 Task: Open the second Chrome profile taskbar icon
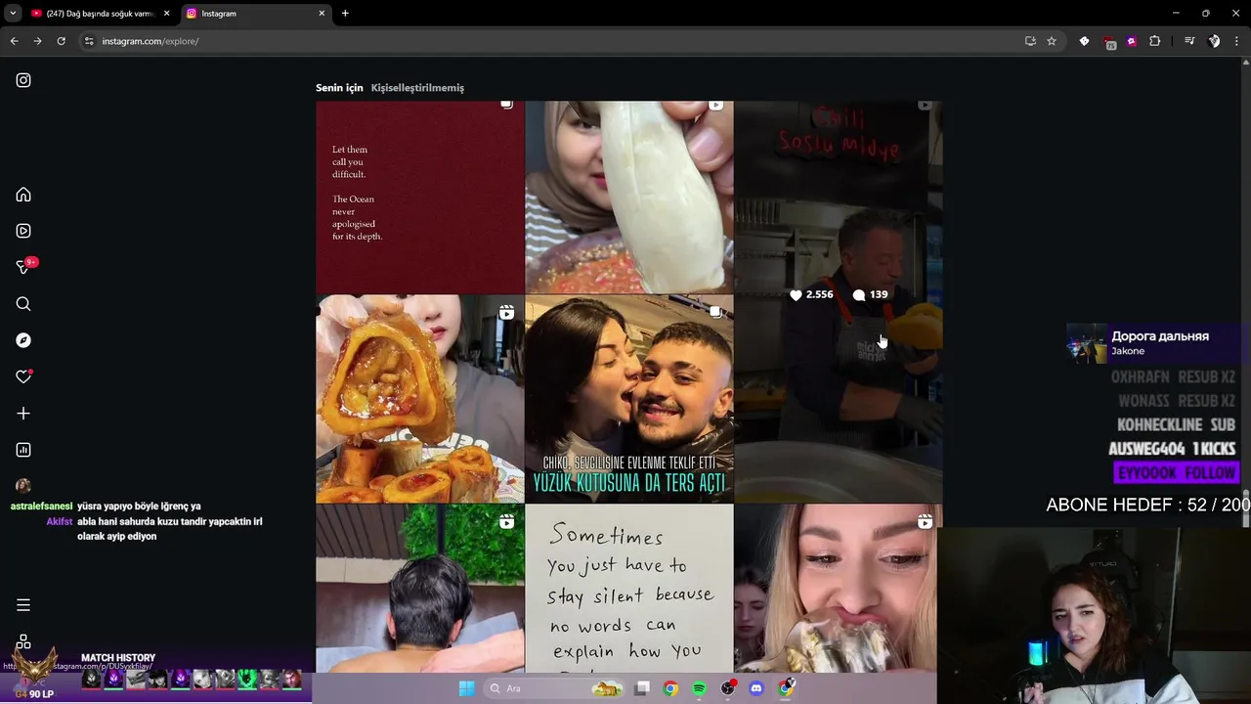tap(786, 688)
